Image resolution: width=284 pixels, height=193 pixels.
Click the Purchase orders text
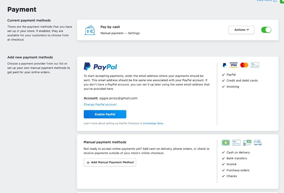[238, 170]
